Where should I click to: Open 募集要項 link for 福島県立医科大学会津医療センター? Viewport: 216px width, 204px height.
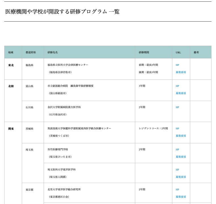pos(181,72)
